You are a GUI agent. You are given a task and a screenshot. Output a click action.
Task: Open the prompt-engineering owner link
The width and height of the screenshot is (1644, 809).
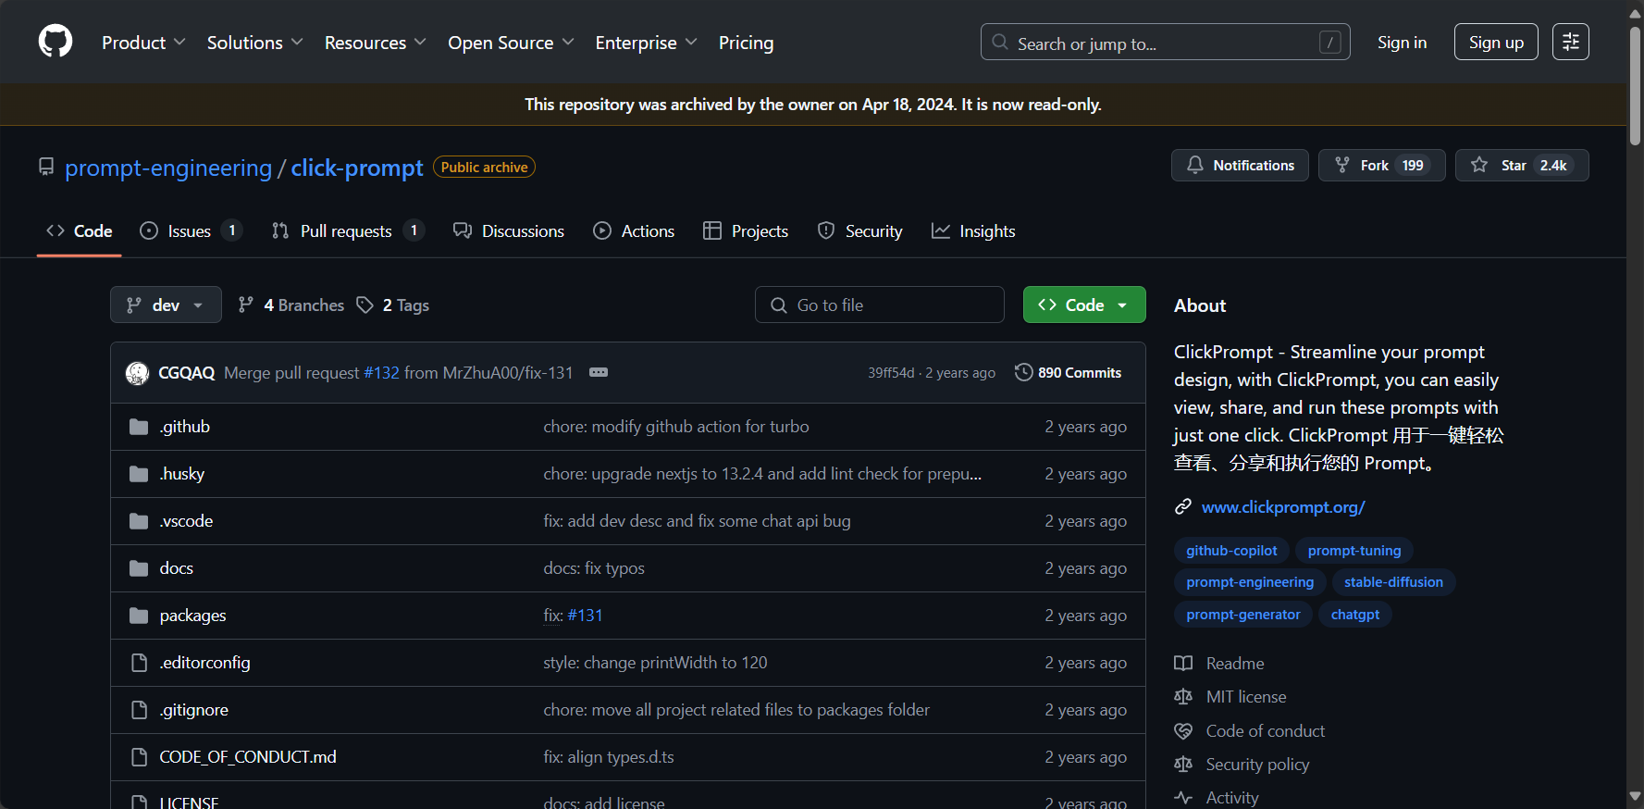(168, 168)
